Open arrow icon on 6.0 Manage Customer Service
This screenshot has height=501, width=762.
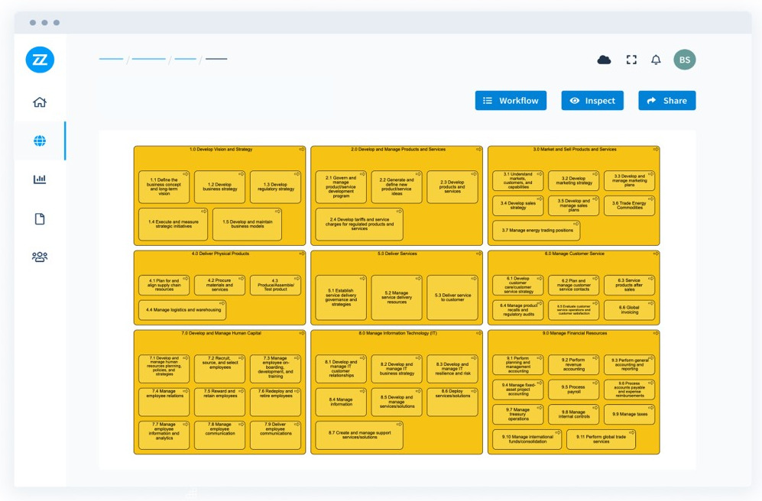(x=656, y=254)
